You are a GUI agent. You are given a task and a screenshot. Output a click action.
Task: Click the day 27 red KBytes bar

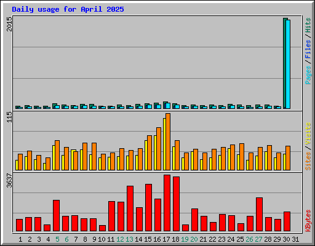click(x=259, y=215)
